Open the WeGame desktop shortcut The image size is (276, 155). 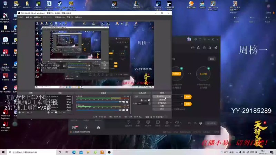coord(115,5)
